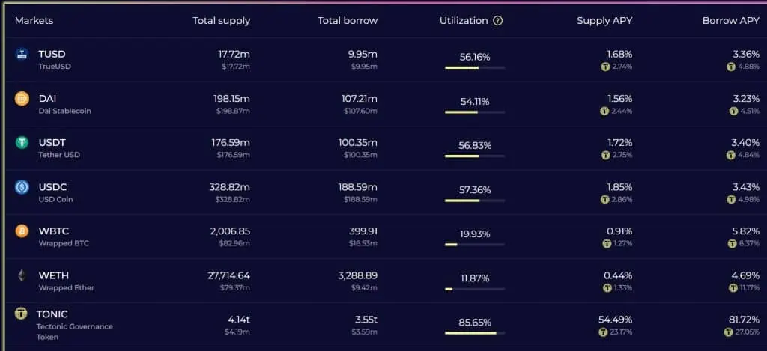Click the TUSD utilization bar at 56.16%
Screen dimensions: 767x351
(475, 67)
